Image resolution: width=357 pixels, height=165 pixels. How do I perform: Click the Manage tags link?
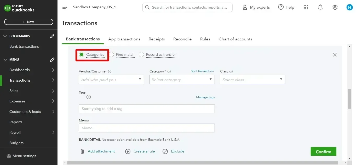[205, 97]
